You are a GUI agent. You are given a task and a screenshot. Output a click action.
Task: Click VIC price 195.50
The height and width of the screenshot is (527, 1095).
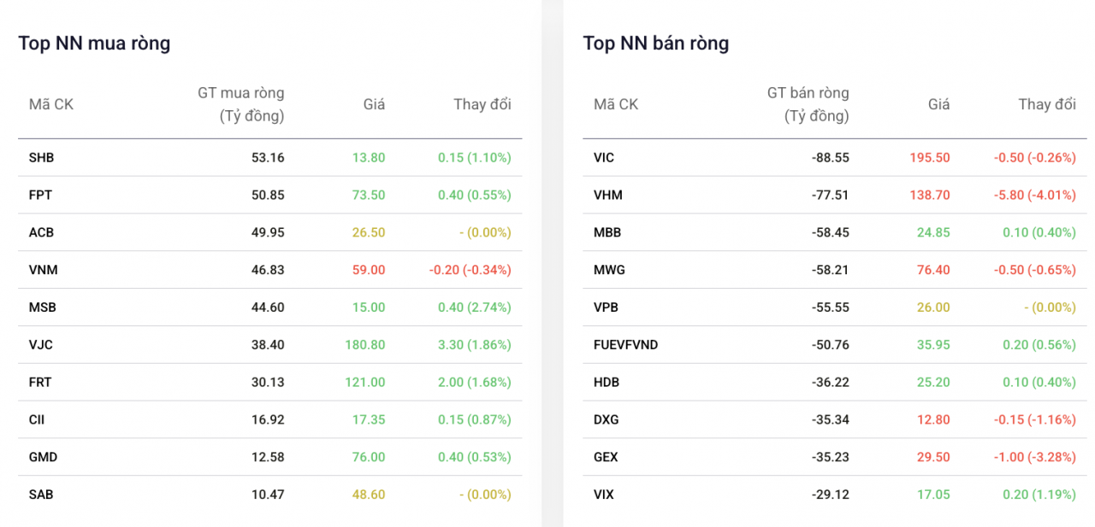pos(930,158)
